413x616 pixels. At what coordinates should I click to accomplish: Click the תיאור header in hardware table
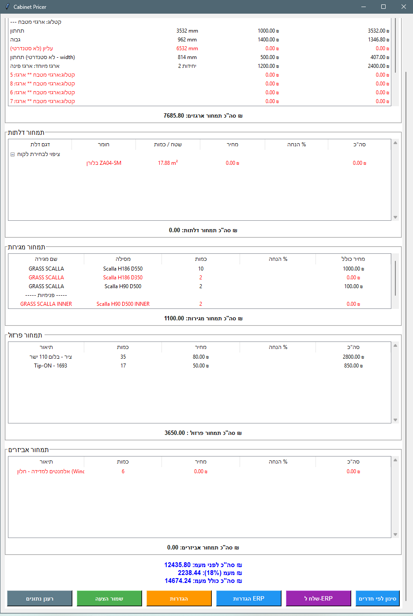coord(46,347)
